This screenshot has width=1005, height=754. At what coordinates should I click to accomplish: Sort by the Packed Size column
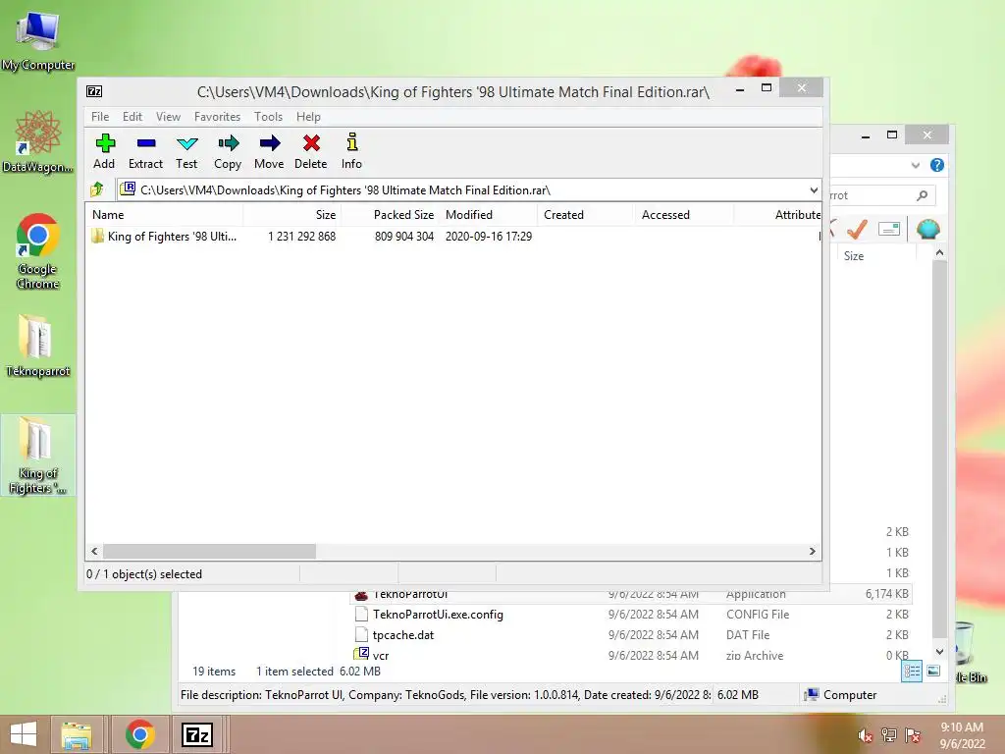click(391, 215)
